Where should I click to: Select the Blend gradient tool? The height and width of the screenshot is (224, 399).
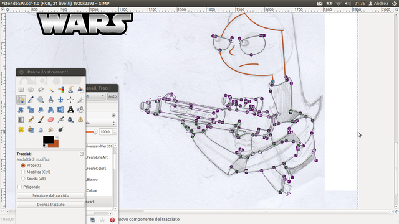coord(21,119)
